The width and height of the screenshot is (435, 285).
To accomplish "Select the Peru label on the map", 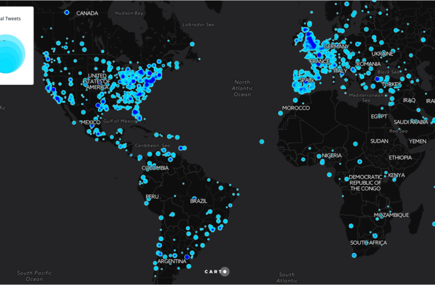I will pyautogui.click(x=152, y=196).
